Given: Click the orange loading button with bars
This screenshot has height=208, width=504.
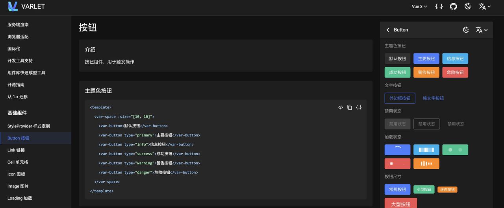Looking at the screenshot, I should (x=426, y=164).
